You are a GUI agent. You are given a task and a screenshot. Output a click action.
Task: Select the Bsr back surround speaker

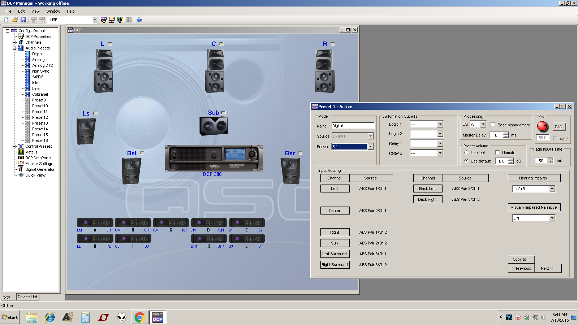[290, 171]
